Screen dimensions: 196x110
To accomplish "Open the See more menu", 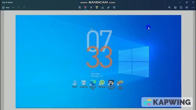I will pos(193,7).
